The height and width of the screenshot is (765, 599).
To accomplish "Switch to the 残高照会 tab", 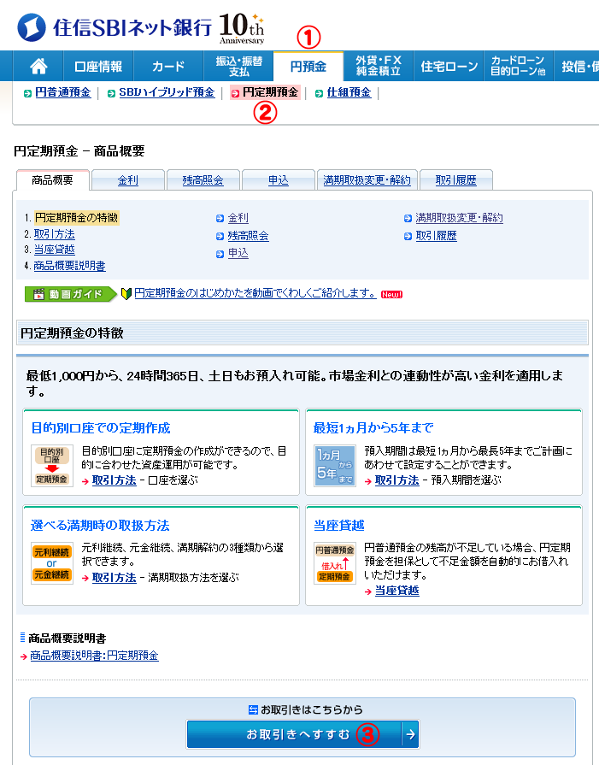I will [203, 180].
